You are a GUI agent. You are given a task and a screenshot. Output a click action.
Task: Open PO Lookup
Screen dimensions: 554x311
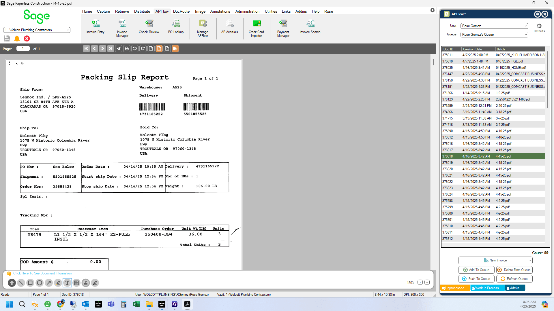176,27
